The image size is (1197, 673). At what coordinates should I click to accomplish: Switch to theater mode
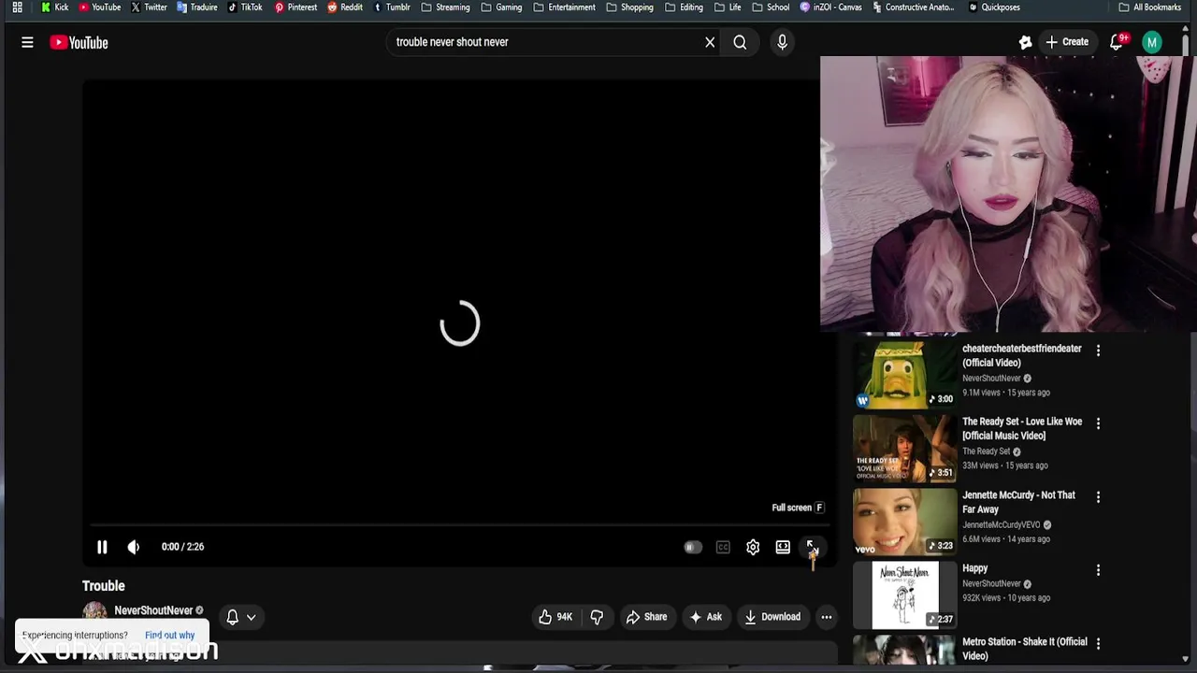783,548
